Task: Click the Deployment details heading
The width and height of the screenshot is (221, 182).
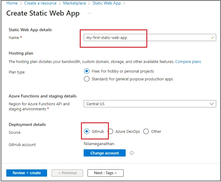Action: (x=27, y=124)
